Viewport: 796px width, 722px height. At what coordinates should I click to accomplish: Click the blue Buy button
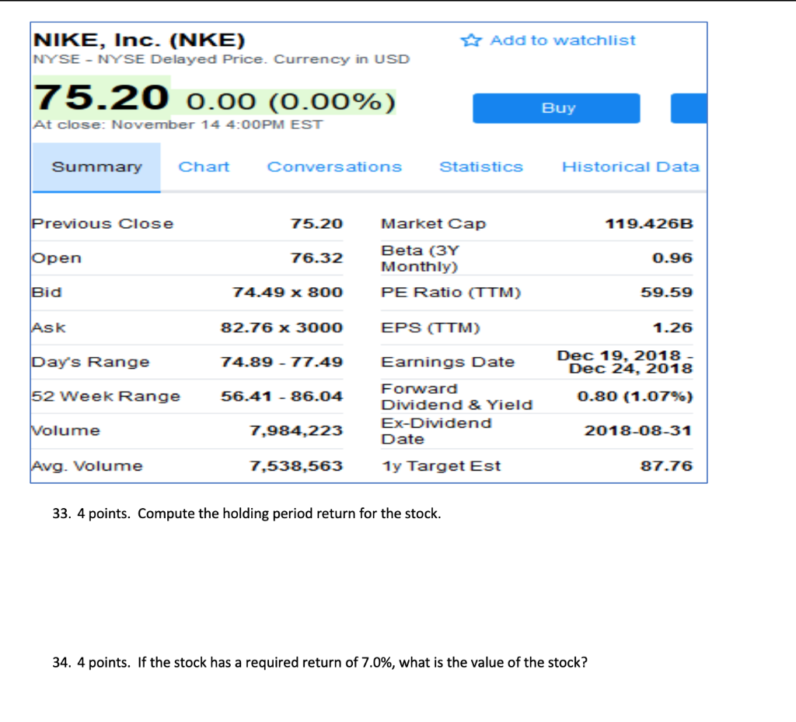[x=556, y=108]
